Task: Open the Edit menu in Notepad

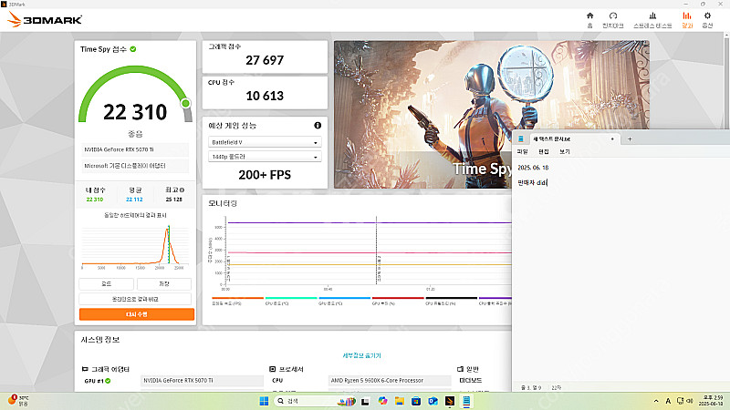Action: point(543,151)
